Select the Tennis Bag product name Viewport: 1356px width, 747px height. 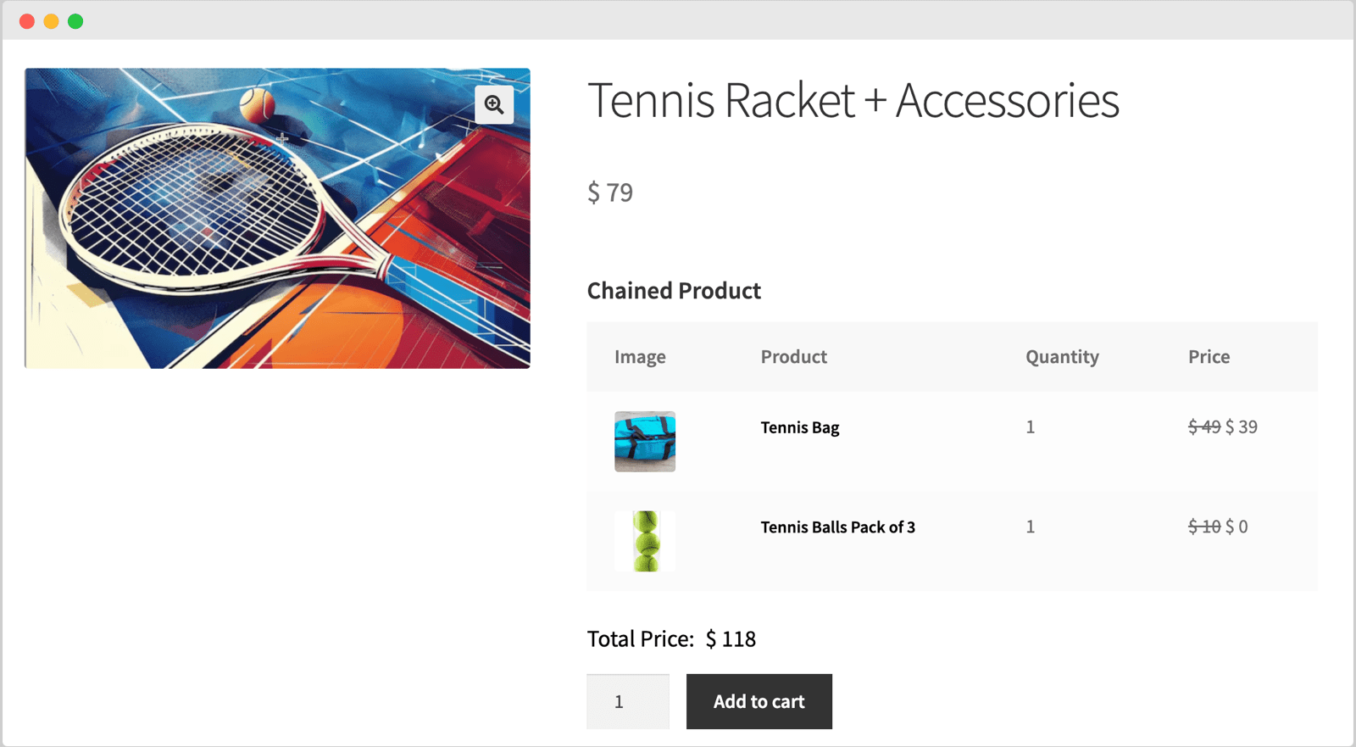point(797,427)
